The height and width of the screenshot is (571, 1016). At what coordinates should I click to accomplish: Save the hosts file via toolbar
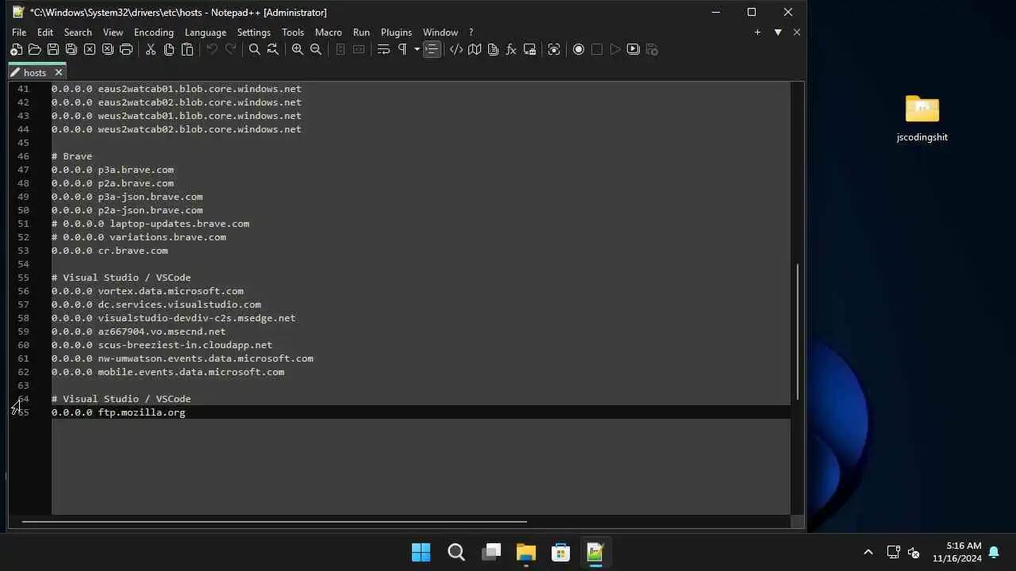(x=52, y=49)
